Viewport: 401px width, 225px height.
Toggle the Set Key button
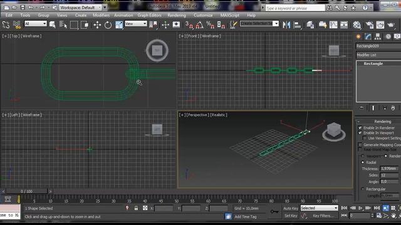291,216
